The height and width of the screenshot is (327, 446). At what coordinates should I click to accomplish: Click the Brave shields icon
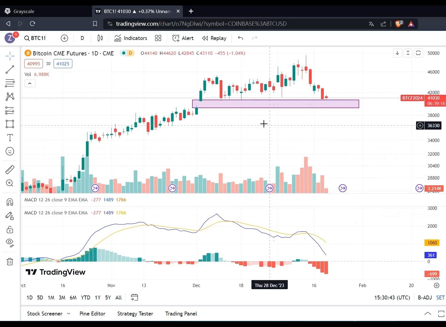[399, 24]
